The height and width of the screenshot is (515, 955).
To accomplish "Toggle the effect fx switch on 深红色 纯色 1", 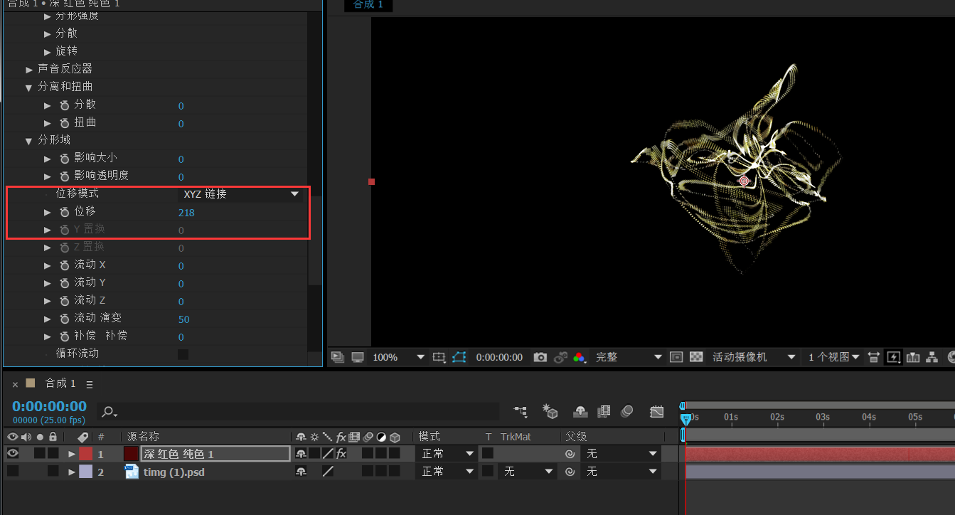I will [x=341, y=453].
